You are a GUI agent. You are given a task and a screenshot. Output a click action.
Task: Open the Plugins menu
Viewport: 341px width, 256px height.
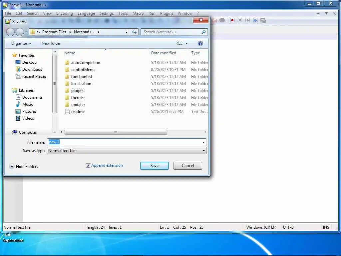click(167, 13)
